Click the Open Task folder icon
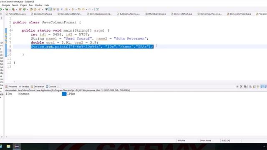 pos(35,9)
